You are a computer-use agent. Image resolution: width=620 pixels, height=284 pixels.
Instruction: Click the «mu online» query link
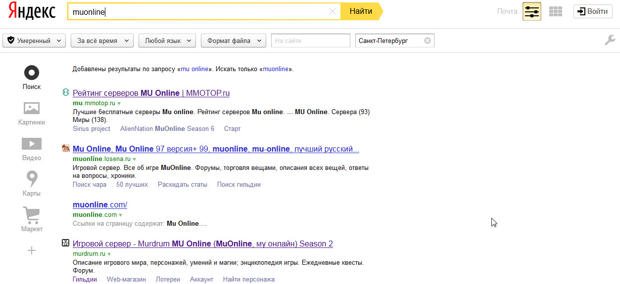[194, 69]
